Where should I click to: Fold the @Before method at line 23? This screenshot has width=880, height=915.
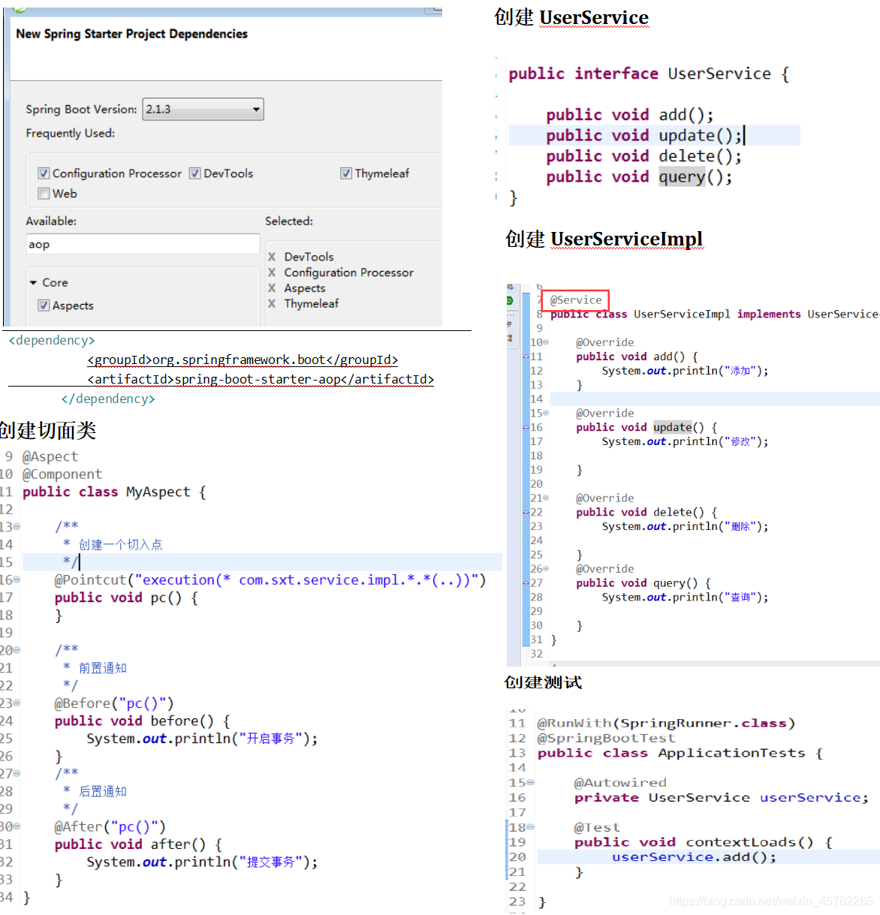[17, 703]
